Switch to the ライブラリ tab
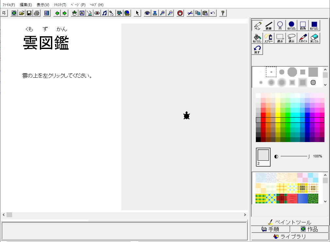330x242 pixels. click(x=290, y=236)
